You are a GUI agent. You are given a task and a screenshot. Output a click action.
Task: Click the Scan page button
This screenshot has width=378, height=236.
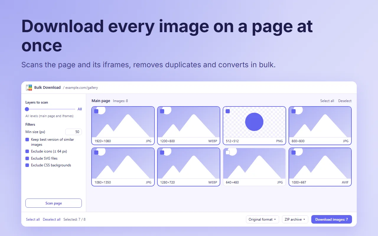53,203
